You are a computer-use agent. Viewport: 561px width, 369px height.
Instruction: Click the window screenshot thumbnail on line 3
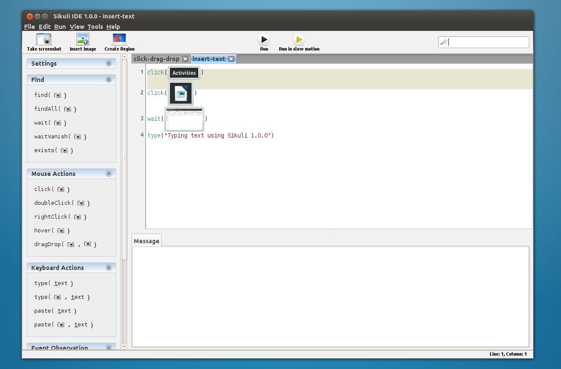pos(184,119)
